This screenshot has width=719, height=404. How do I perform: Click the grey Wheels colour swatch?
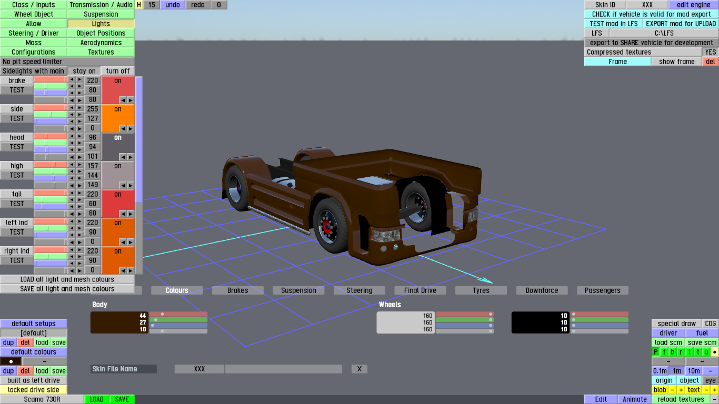(405, 322)
